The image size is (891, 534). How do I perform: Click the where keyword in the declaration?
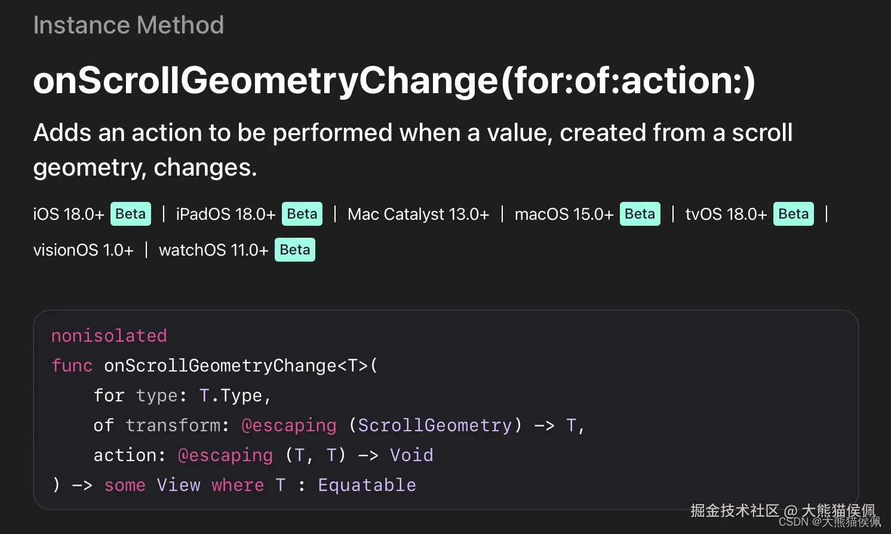[237, 485]
